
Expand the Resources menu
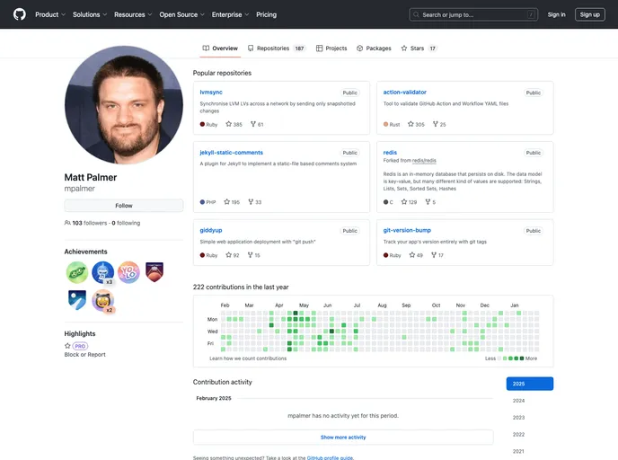pyautogui.click(x=133, y=14)
